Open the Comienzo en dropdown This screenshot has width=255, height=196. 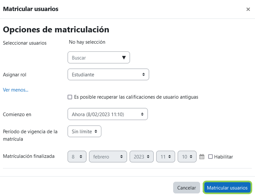click(108, 114)
